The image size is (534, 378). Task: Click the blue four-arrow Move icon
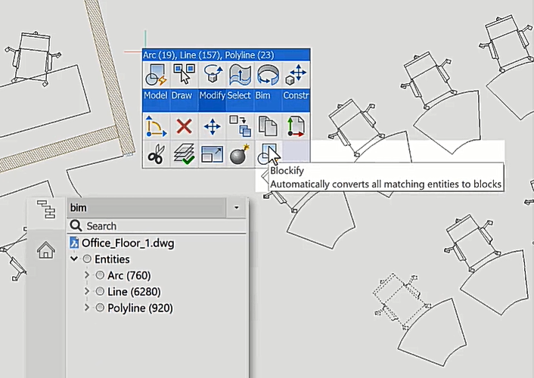click(x=213, y=126)
